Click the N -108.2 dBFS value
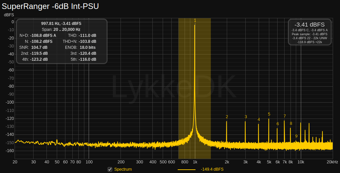The image size is (340, 173). pyautogui.click(x=41, y=42)
